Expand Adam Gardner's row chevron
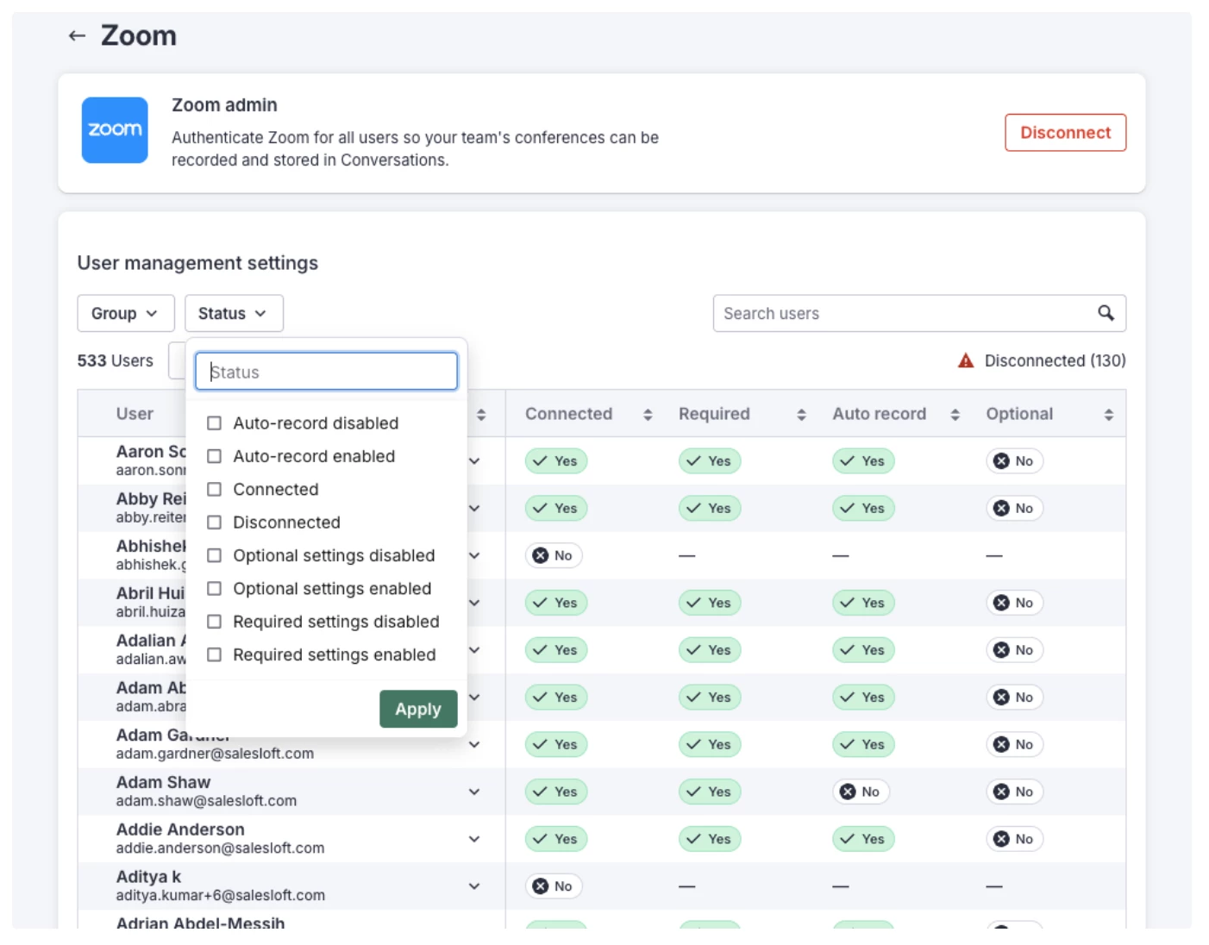Viewport: 1209px width, 945px height. (474, 745)
